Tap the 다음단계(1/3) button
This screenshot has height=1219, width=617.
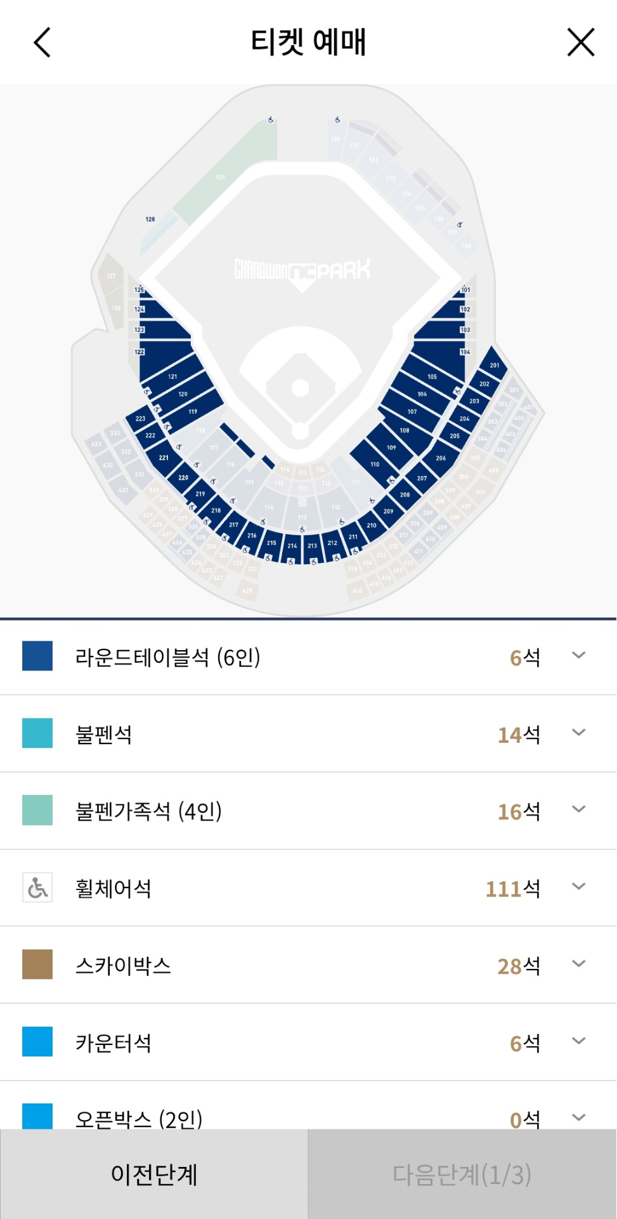(x=462, y=1174)
